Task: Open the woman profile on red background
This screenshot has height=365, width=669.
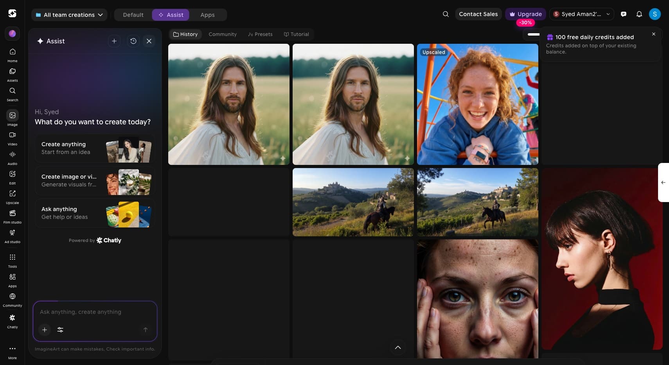Action: tap(602, 259)
